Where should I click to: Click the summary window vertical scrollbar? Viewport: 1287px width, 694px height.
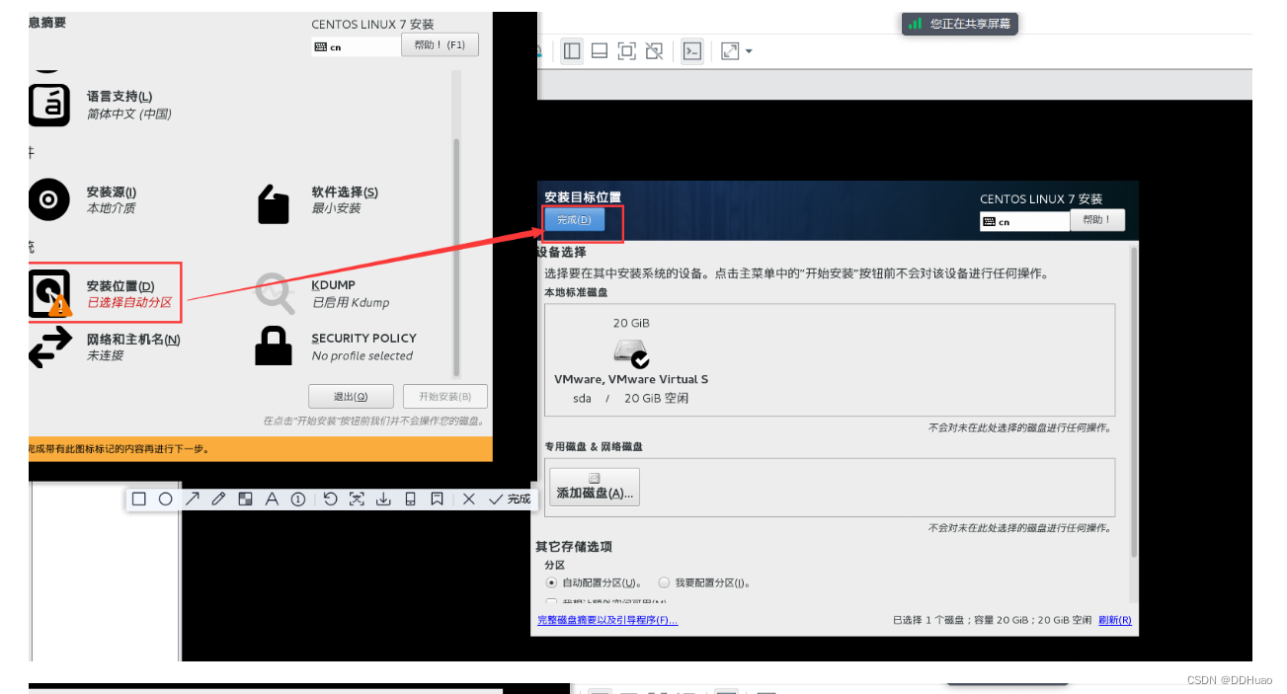(456, 257)
